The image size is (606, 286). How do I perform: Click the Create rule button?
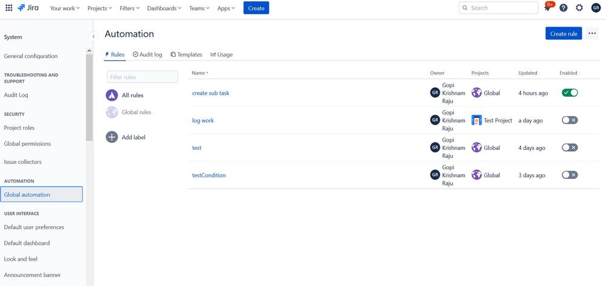click(x=564, y=33)
